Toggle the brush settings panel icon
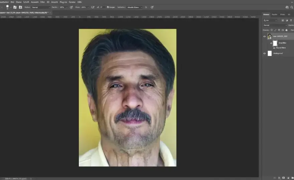 point(15,7)
